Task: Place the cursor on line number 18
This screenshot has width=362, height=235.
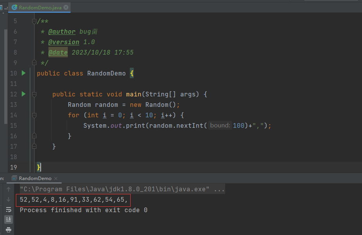Action: pyautogui.click(x=14, y=157)
